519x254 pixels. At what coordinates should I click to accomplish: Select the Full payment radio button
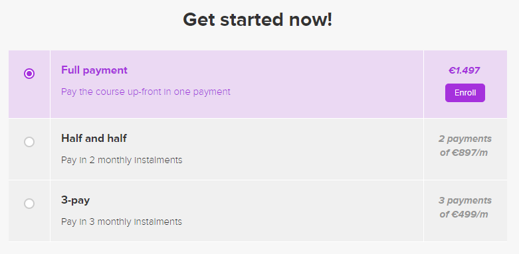tap(29, 74)
